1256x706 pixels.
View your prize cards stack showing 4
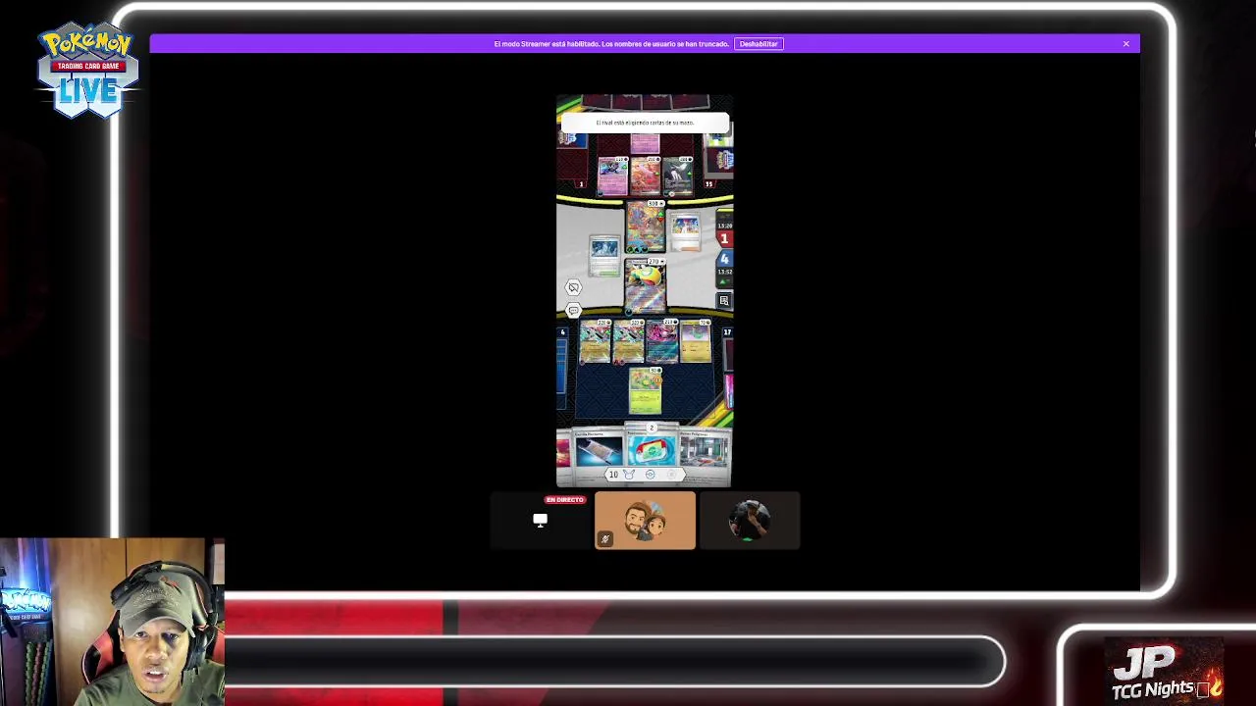click(x=562, y=363)
